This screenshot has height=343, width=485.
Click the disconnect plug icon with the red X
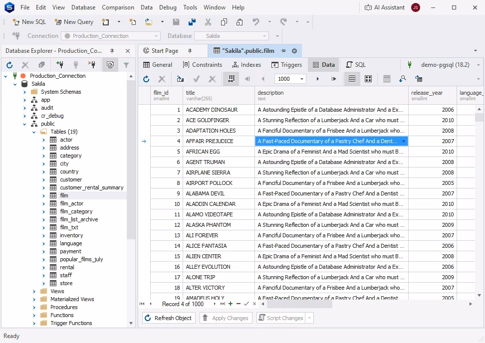(91, 65)
